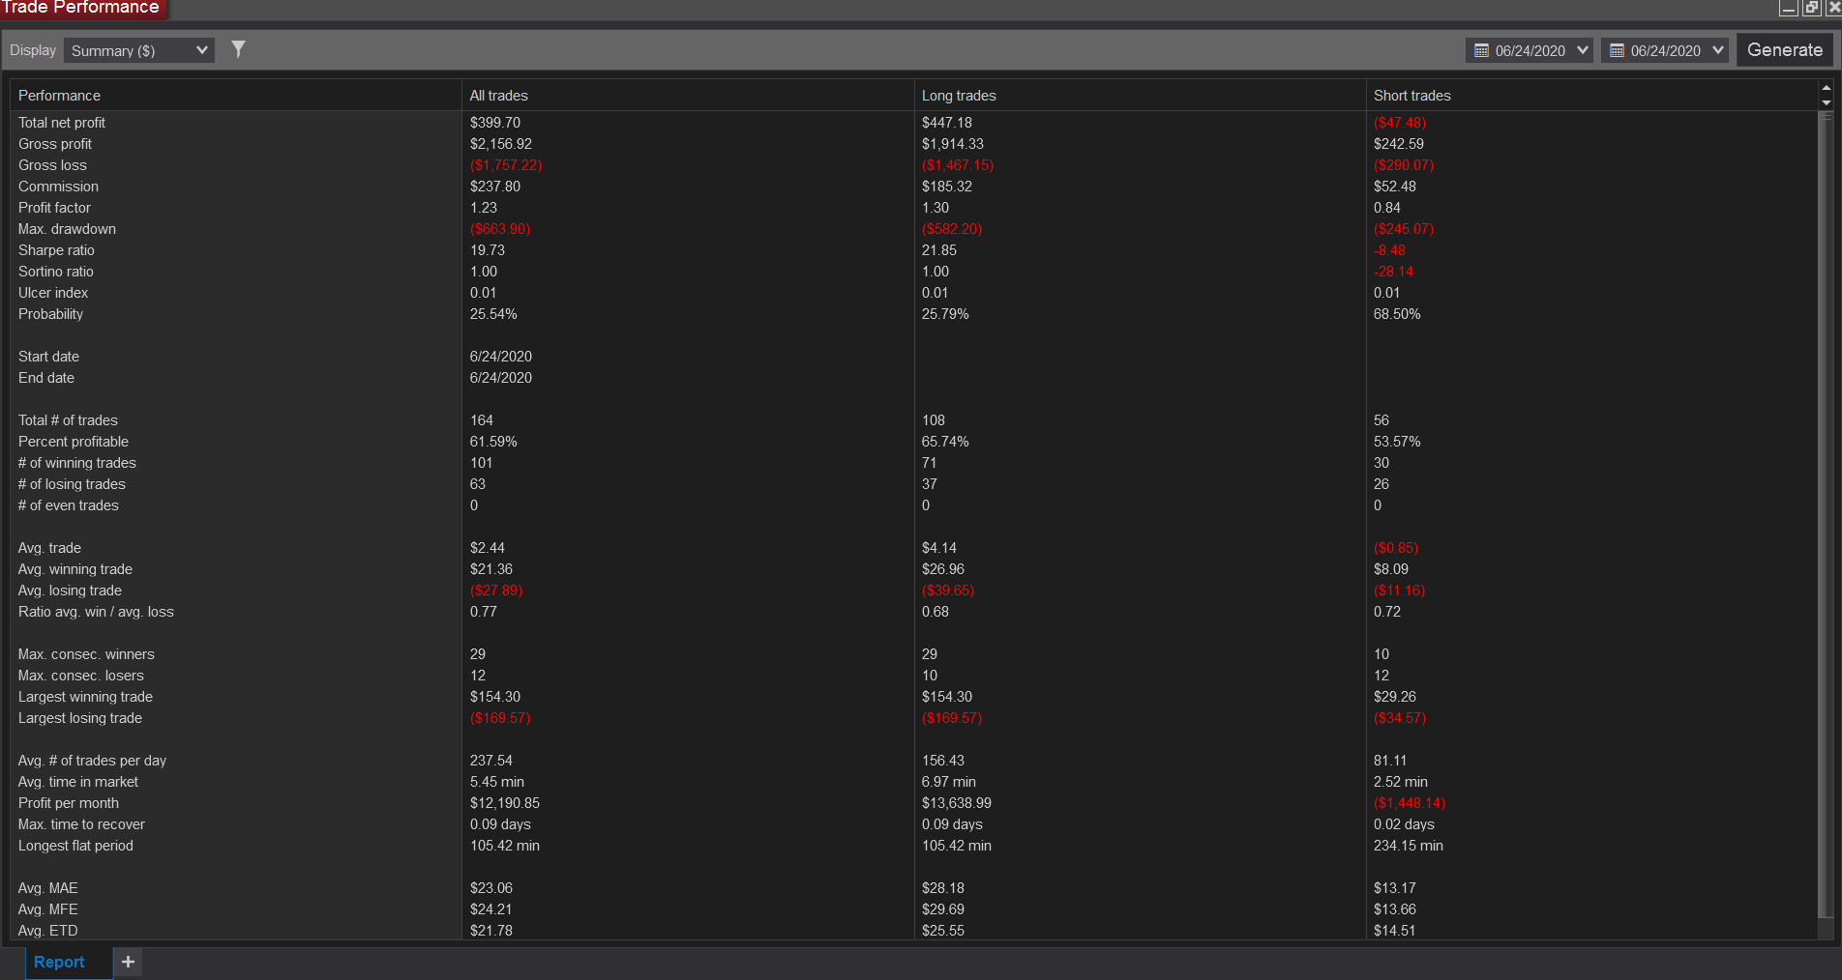Select the Avg. losing trade row label
The height and width of the screenshot is (980, 1842).
[70, 591]
